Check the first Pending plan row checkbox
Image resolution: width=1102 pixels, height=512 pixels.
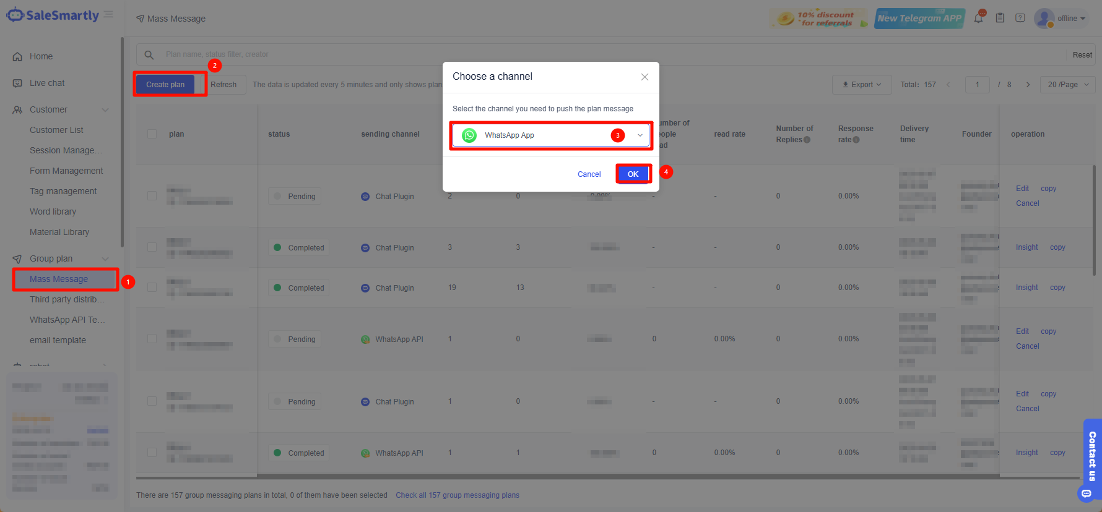[x=152, y=196]
